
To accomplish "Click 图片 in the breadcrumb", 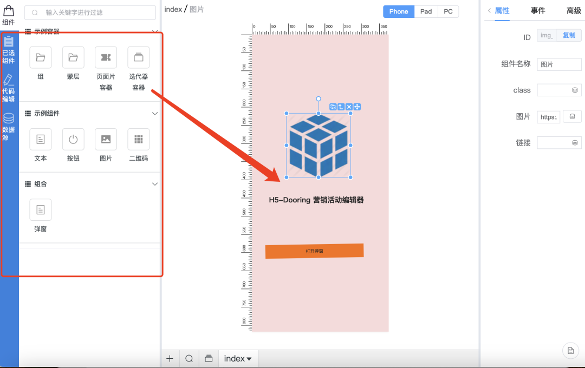I will point(197,9).
